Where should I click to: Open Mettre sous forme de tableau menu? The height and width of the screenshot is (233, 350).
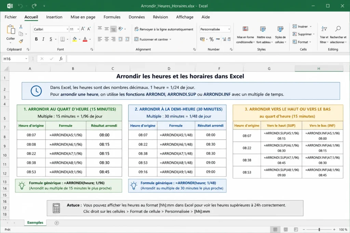point(264,35)
